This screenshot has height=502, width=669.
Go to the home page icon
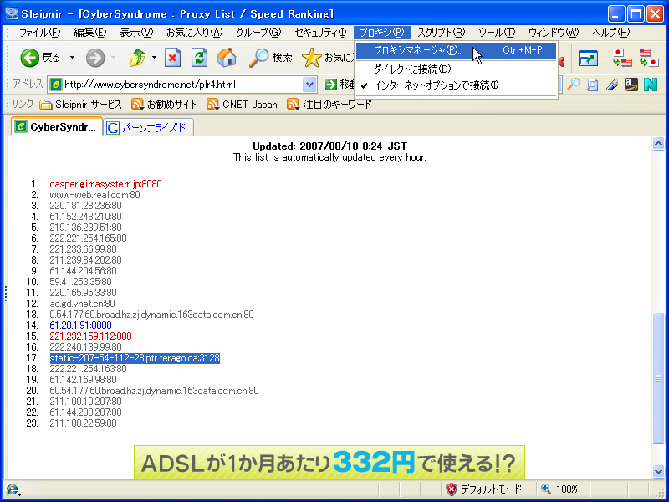point(227,58)
